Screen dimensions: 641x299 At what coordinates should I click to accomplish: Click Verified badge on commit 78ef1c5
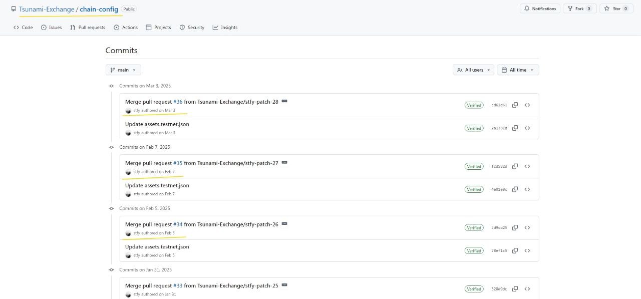(x=474, y=251)
